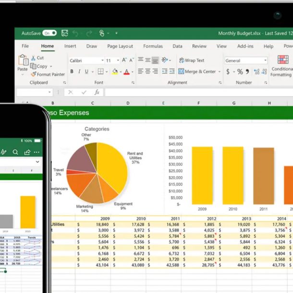Open the Page Layout tab
Image resolution: width=293 pixels, height=293 pixels.
coord(120,46)
